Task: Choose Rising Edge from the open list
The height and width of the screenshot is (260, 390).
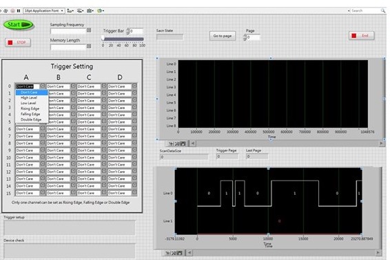Action: coord(30,108)
